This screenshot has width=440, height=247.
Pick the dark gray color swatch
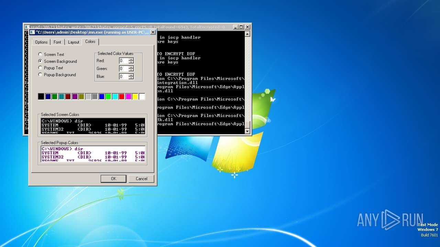(x=95, y=97)
